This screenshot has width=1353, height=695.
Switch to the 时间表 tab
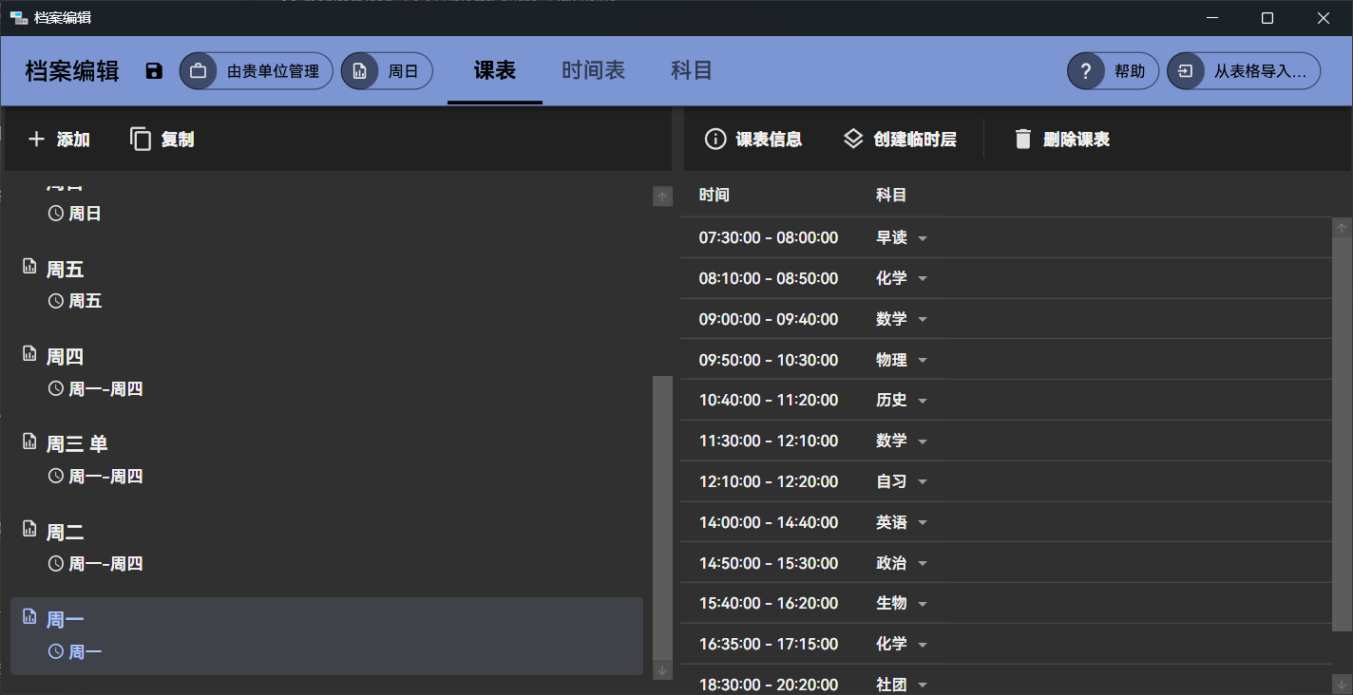(x=593, y=70)
